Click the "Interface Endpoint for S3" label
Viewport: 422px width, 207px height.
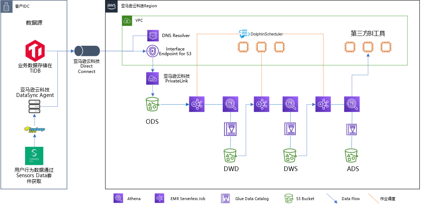(175, 51)
